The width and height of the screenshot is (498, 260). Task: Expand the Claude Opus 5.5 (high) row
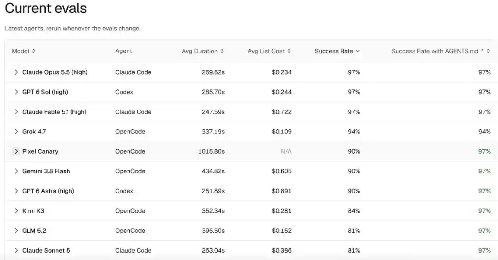16,72
